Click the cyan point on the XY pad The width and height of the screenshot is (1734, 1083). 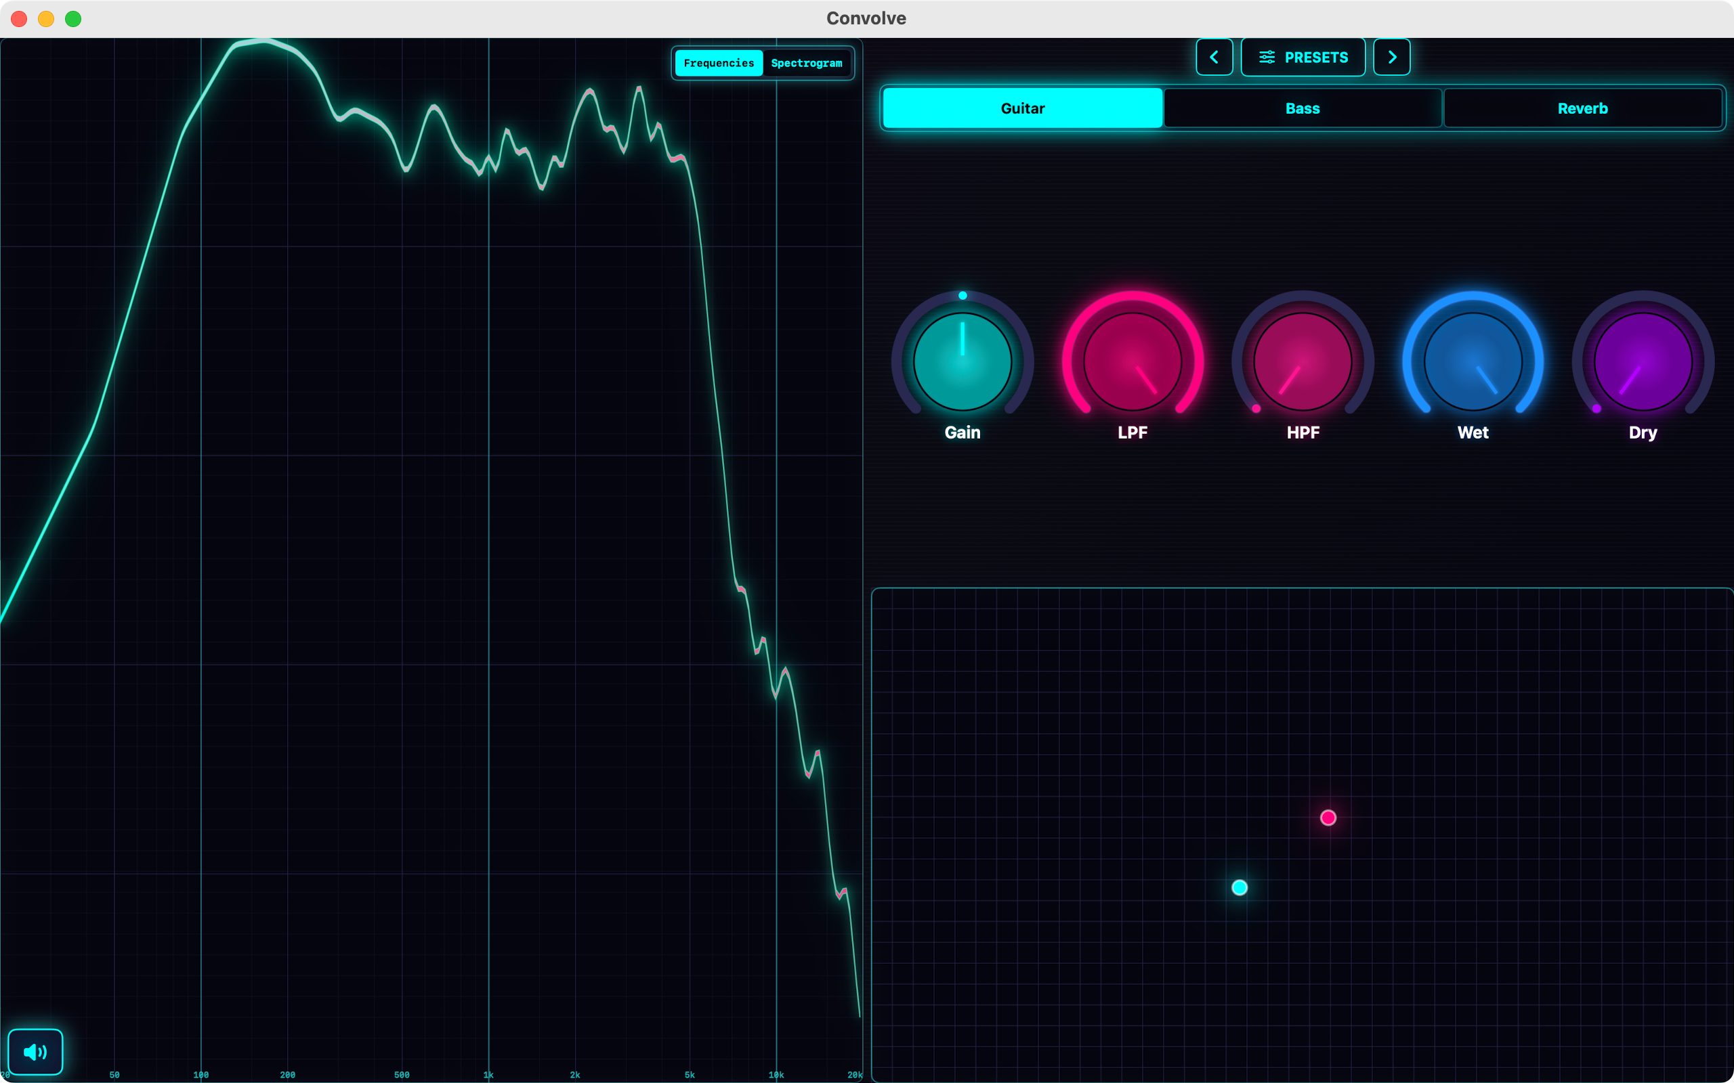click(x=1239, y=887)
